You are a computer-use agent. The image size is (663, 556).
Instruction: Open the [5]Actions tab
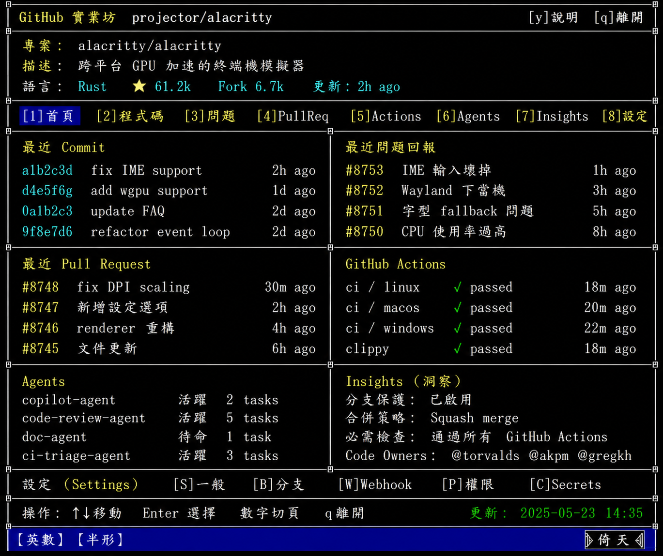386,116
